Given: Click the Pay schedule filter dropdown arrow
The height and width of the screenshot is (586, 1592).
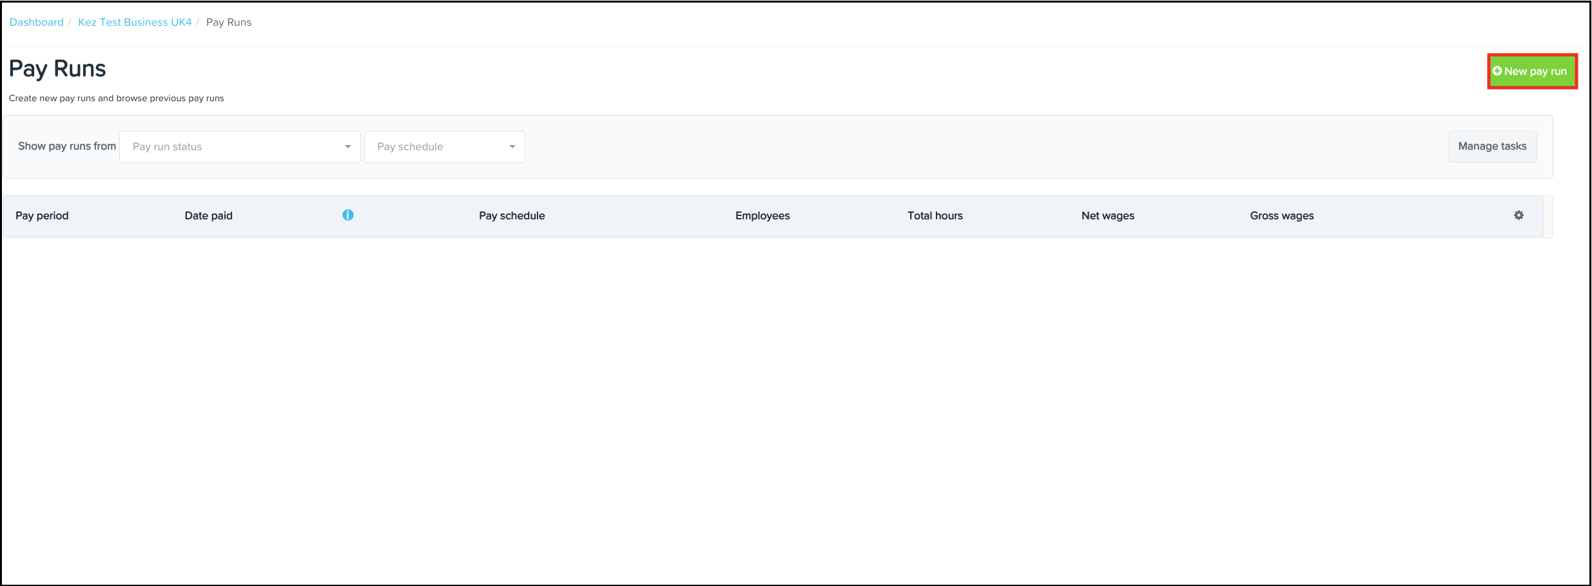Looking at the screenshot, I should [x=512, y=147].
